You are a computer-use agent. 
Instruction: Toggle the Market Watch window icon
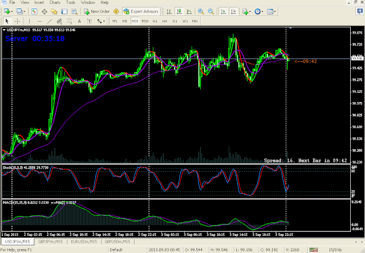(34, 11)
